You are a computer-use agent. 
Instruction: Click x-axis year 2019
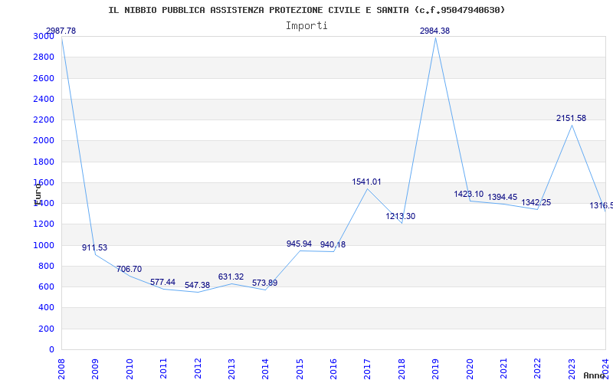435,368
